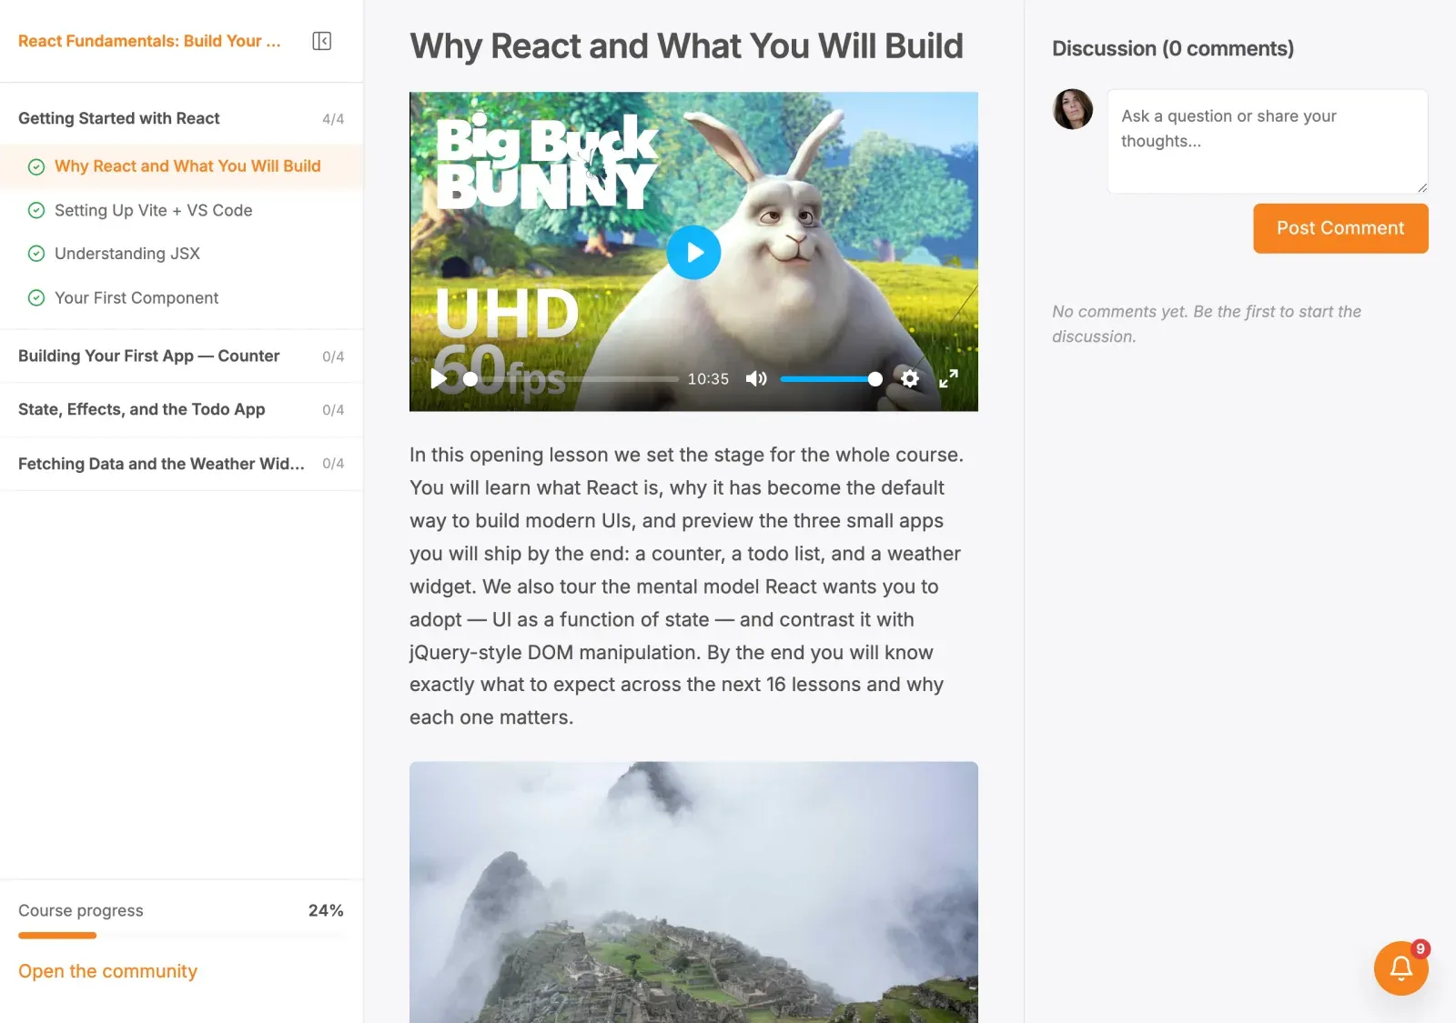Image resolution: width=1456 pixels, height=1023 pixels.
Task: Mute the video with the speaker icon
Action: click(x=756, y=378)
